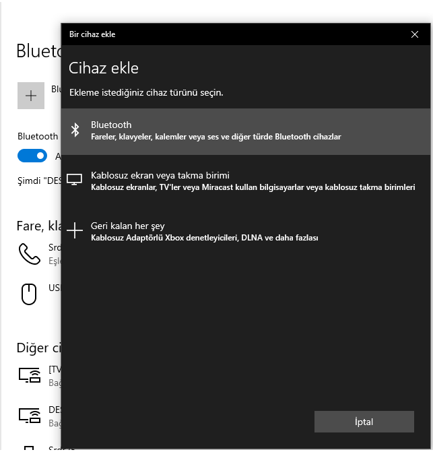Select the Geri kalan her şey option
Viewport: 433px width, 452px height.
pyautogui.click(x=128, y=226)
